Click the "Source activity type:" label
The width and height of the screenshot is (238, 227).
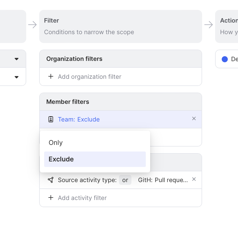(x=87, y=180)
